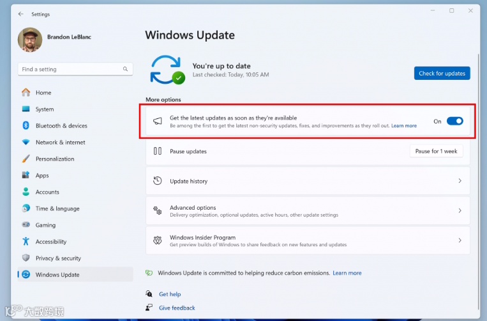Select the System monitor icon
Viewport: 487px width, 321px height.
[x=26, y=109]
